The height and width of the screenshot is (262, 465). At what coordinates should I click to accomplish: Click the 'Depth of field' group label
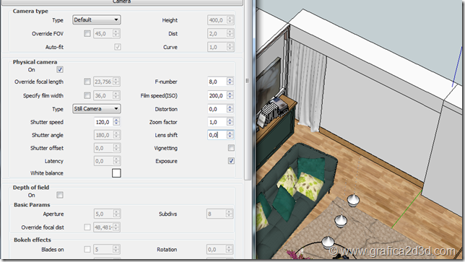coord(31,188)
